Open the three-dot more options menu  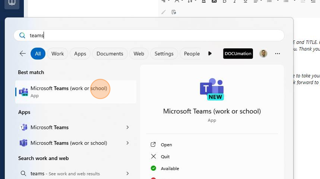[x=277, y=53]
